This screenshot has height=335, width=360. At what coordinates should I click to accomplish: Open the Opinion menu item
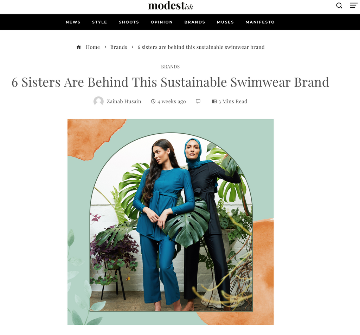[162, 22]
